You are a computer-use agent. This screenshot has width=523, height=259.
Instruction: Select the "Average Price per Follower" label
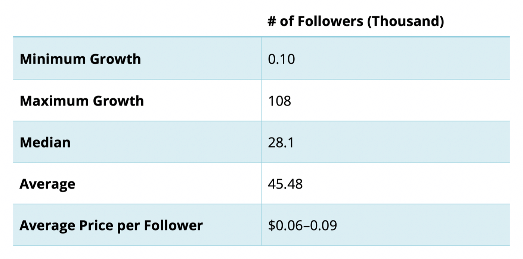[111, 225]
